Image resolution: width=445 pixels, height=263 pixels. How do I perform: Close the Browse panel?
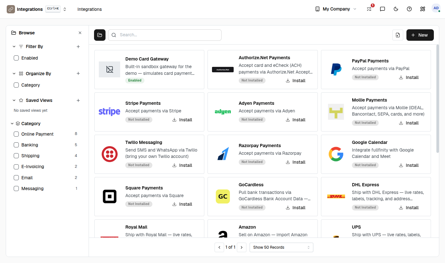point(80,33)
